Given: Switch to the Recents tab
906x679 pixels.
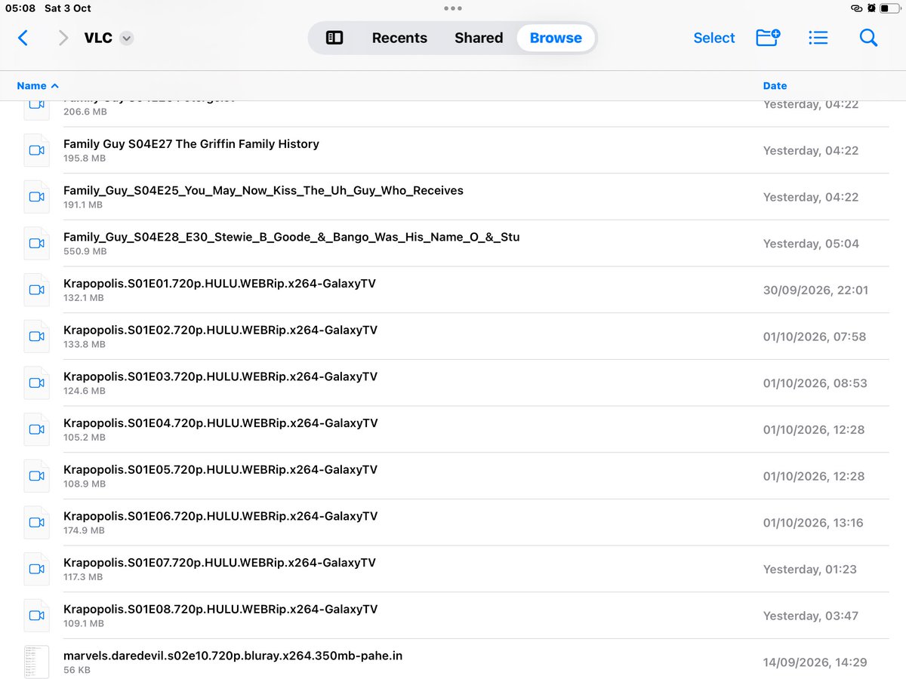Looking at the screenshot, I should 399,38.
